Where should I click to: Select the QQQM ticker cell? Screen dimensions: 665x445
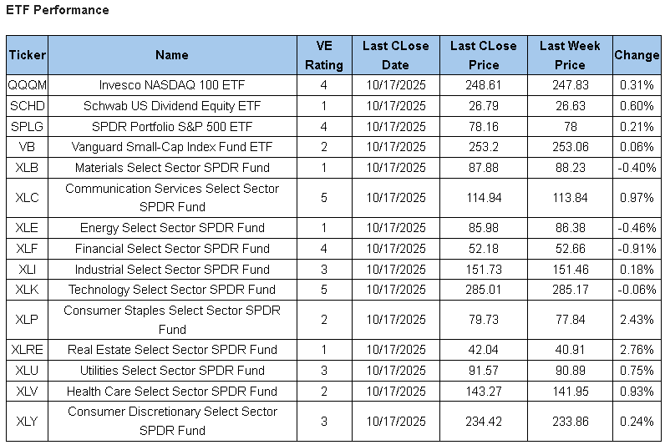(27, 85)
